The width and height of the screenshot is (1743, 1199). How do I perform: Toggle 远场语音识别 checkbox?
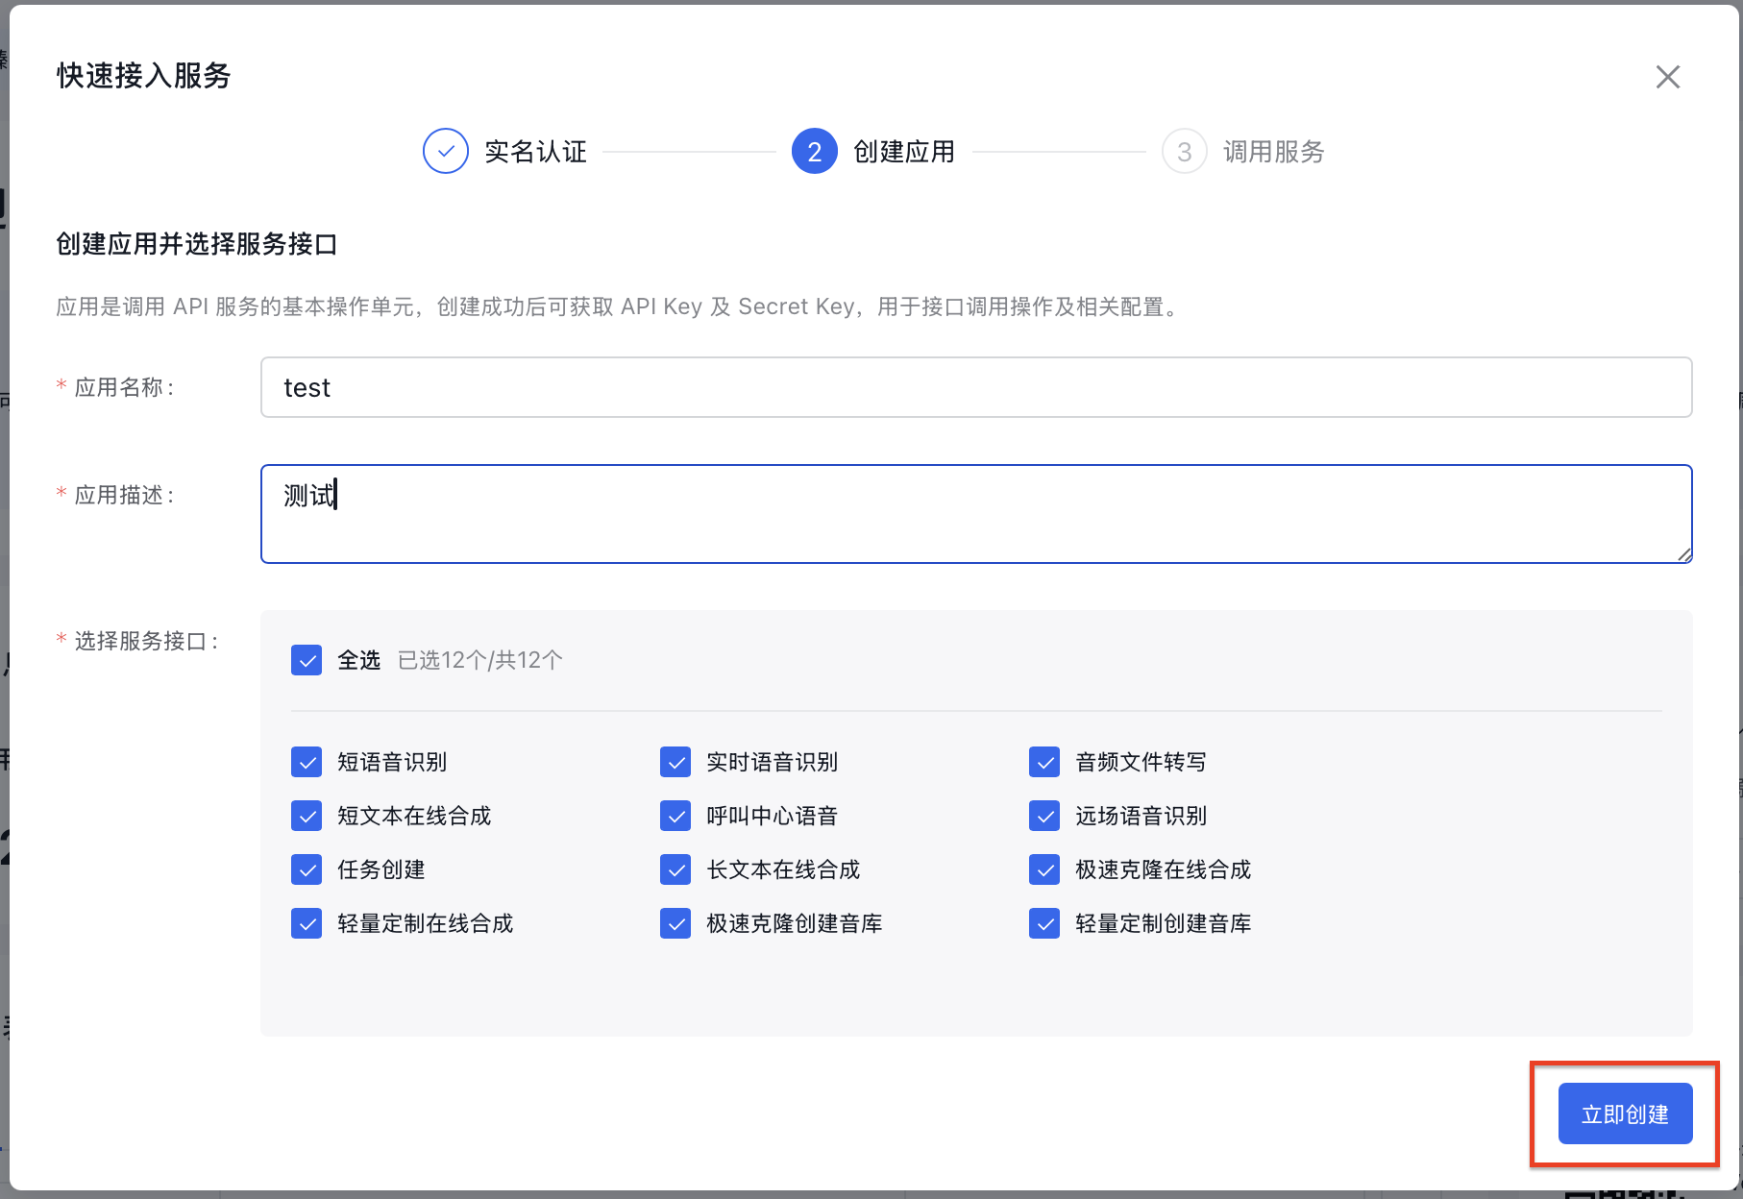point(1044,816)
